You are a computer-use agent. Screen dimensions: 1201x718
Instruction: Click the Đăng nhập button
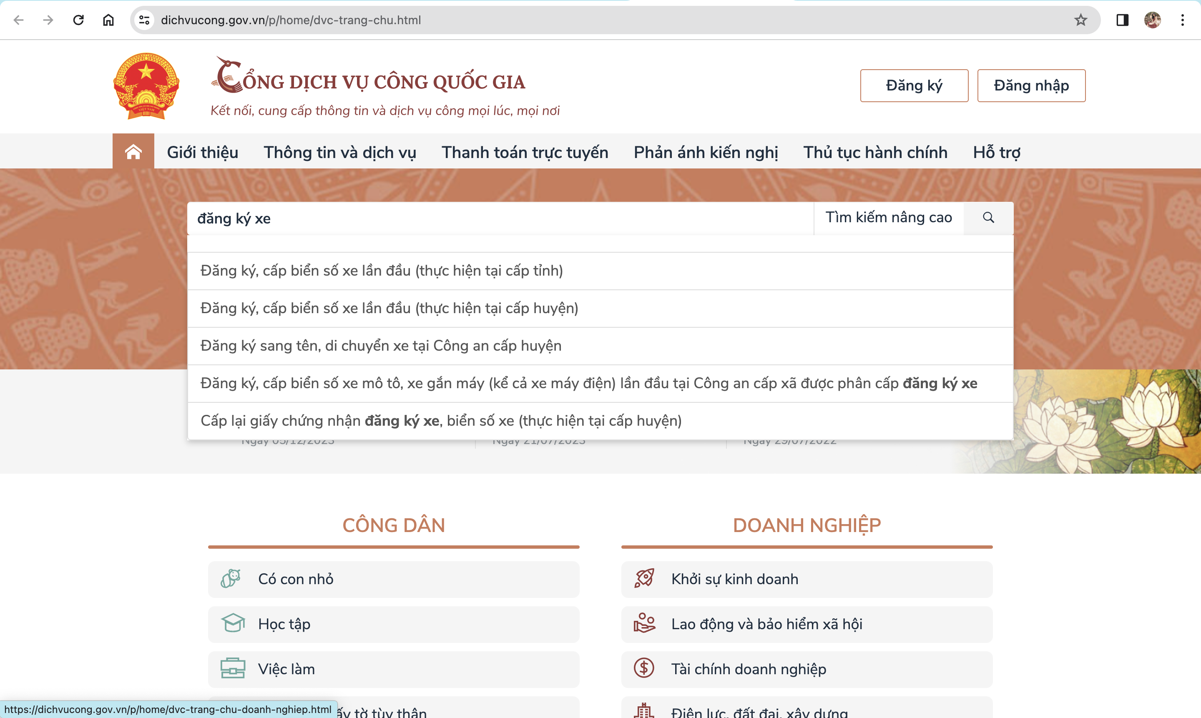pos(1031,85)
